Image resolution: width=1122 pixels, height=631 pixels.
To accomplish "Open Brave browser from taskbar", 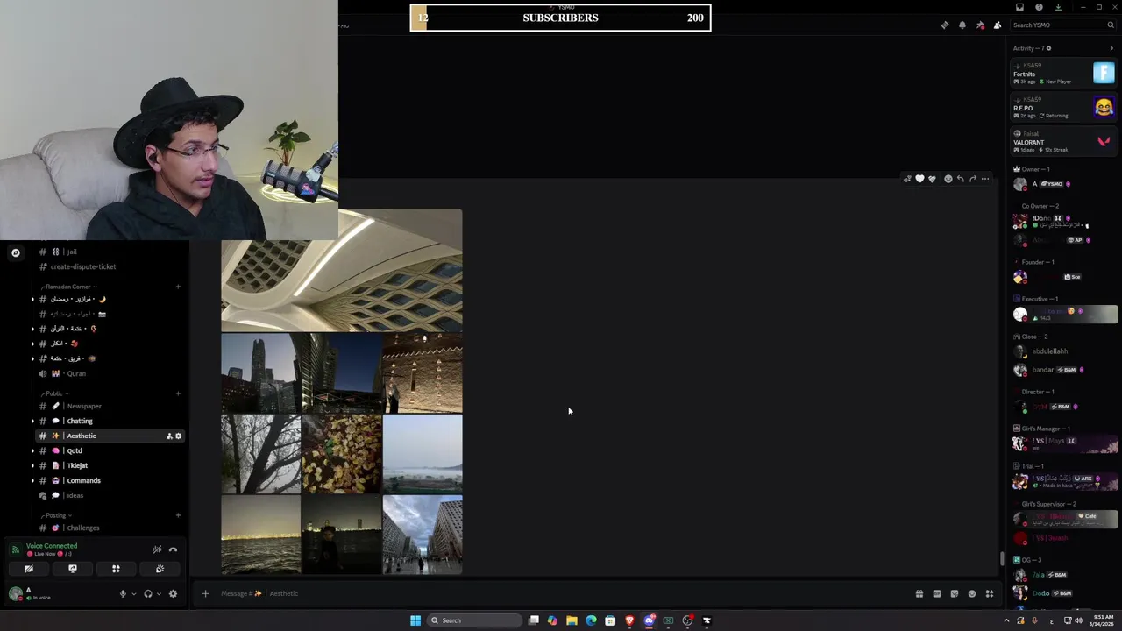I will pyautogui.click(x=629, y=620).
